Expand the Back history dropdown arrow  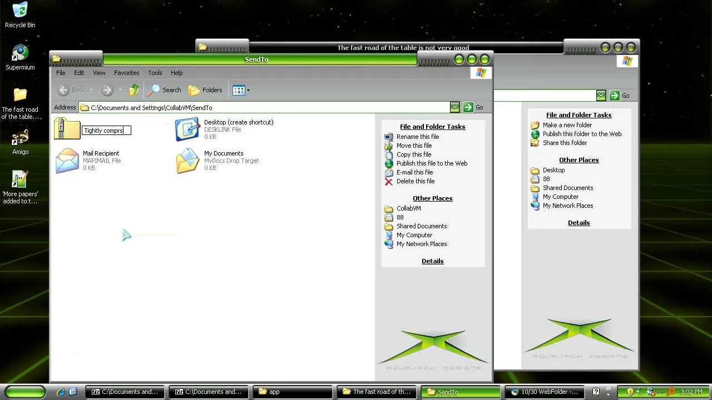click(91, 90)
